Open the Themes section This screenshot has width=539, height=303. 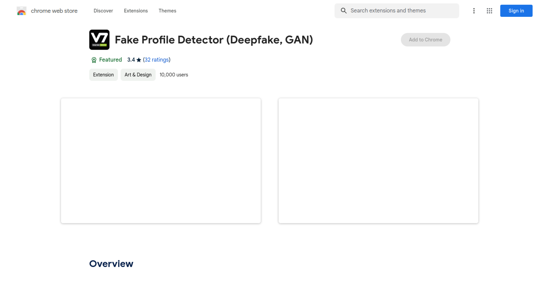coord(167,11)
